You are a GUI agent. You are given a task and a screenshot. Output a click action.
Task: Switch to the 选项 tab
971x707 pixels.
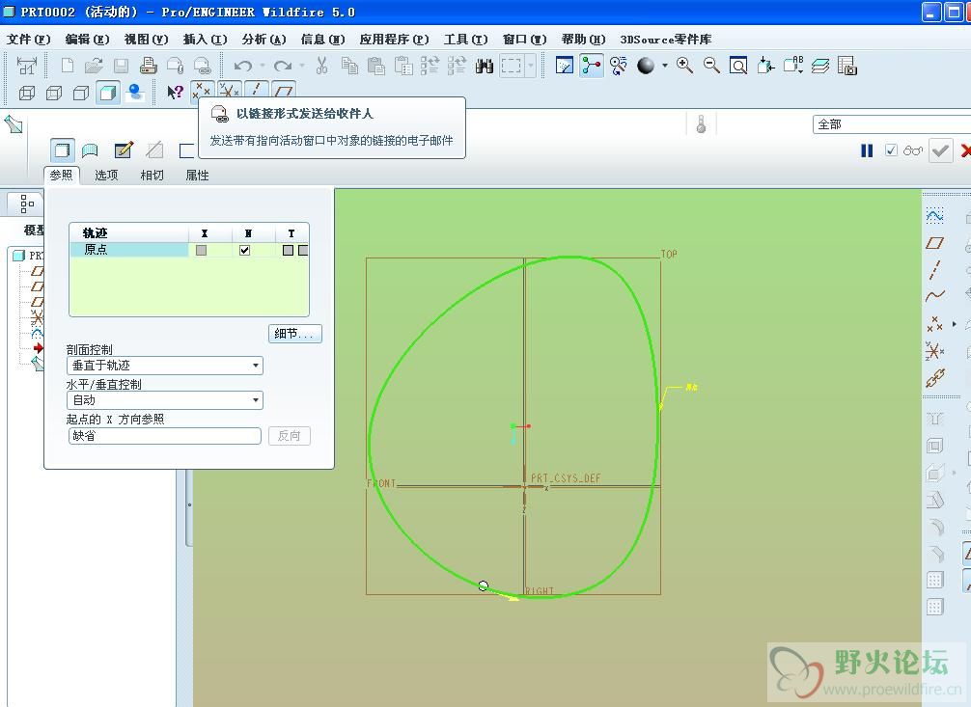click(x=106, y=176)
